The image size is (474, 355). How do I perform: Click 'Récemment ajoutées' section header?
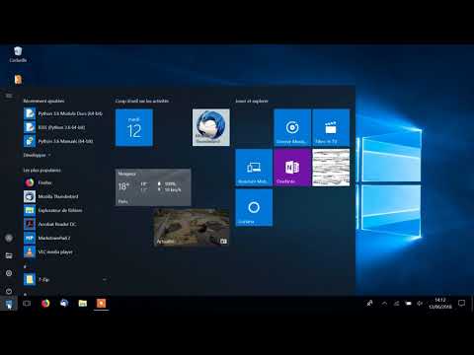(x=43, y=101)
